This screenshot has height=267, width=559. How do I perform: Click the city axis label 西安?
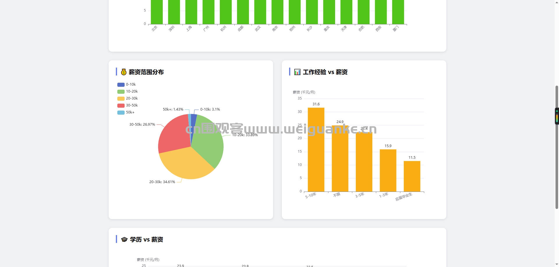pos(378,28)
